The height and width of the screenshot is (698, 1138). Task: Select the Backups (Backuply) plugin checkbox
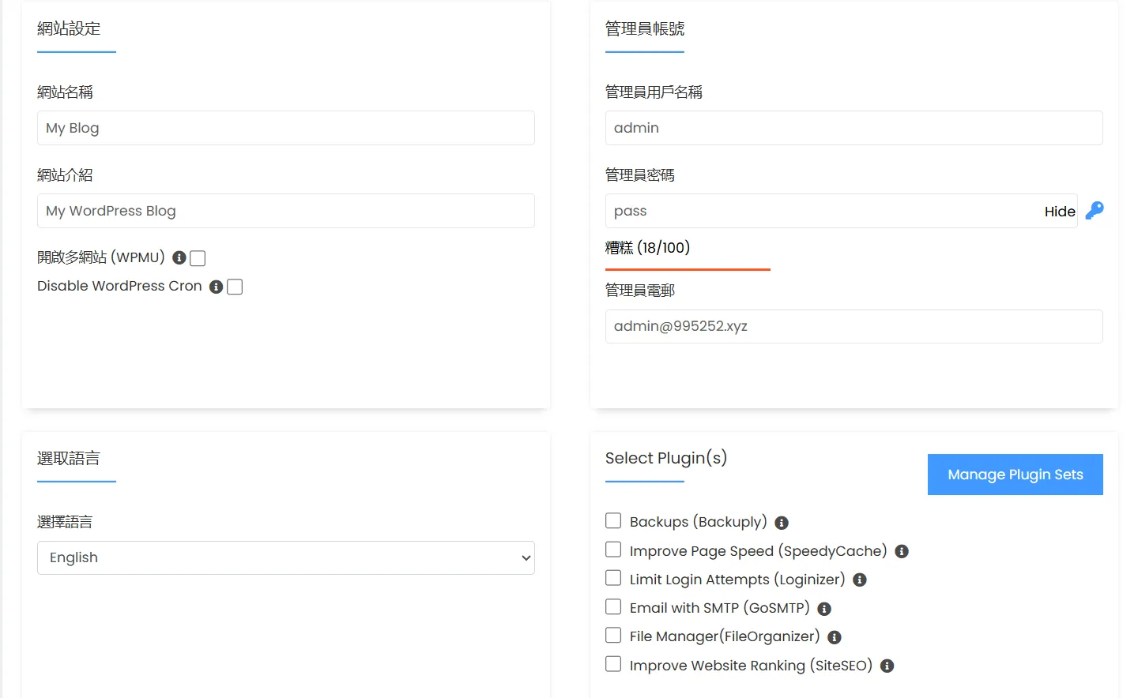pyautogui.click(x=613, y=520)
